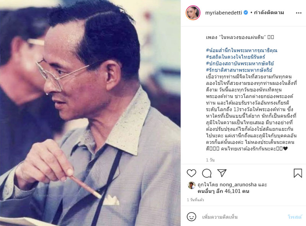Viewport: 306px width, 226px height.
Task: Open hashtag #ปกป้องสถาบันพระมหากษัตริย์
Action: pos(240,63)
